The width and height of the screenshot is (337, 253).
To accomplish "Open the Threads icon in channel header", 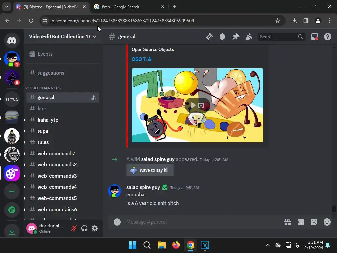I will point(209,37).
